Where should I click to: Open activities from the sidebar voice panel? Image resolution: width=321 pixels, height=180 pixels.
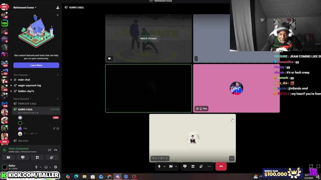tap(37, 157)
